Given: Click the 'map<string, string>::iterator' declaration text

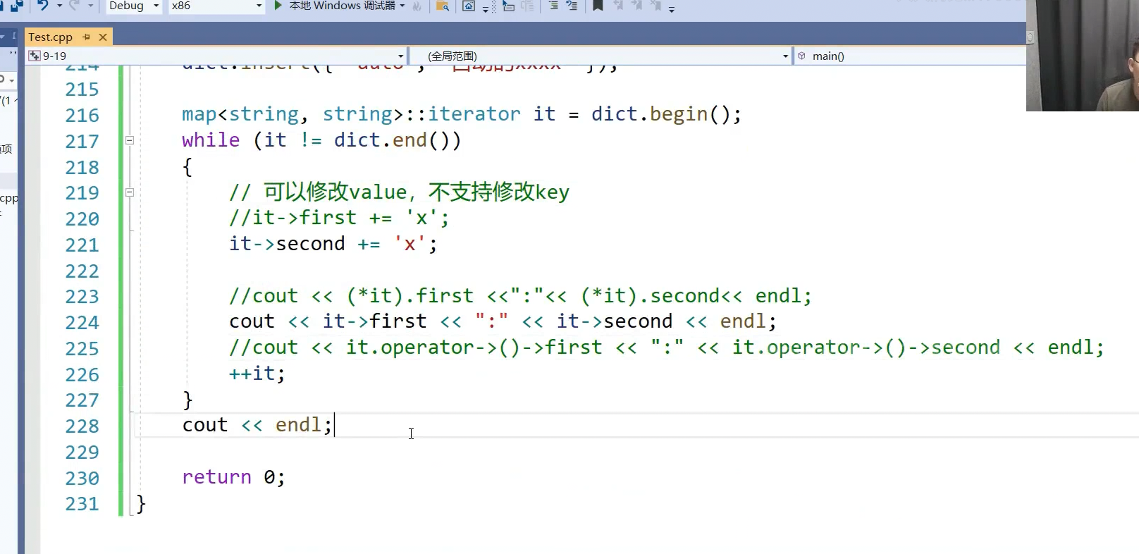Looking at the screenshot, I should (x=351, y=114).
